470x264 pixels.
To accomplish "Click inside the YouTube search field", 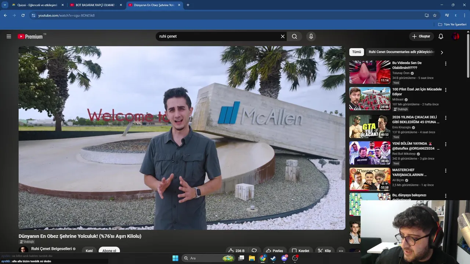I will click(218, 36).
